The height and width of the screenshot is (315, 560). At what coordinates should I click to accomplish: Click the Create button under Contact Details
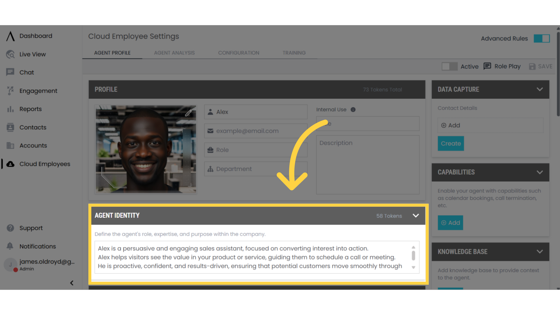pyautogui.click(x=451, y=143)
